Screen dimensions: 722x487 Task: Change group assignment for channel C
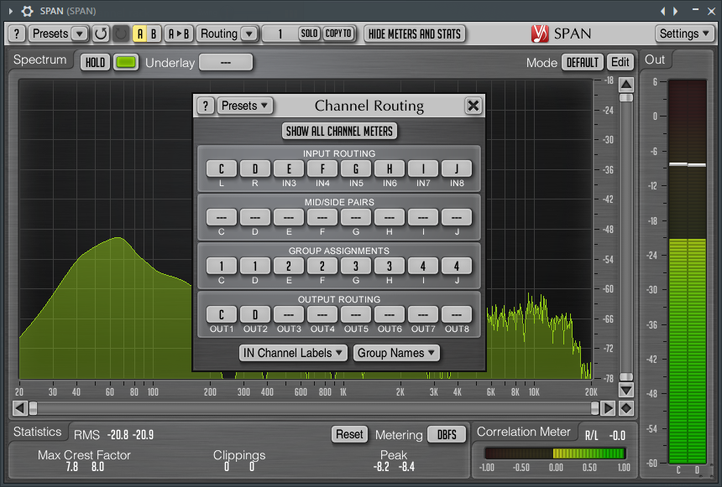click(x=222, y=266)
